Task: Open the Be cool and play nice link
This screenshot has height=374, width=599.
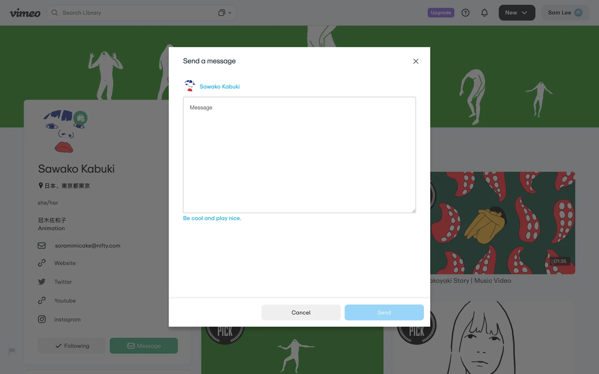Action: point(212,218)
